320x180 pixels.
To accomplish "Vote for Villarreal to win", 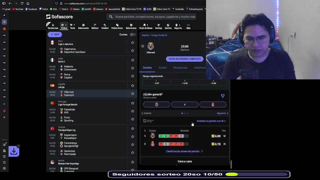I will point(156,104).
